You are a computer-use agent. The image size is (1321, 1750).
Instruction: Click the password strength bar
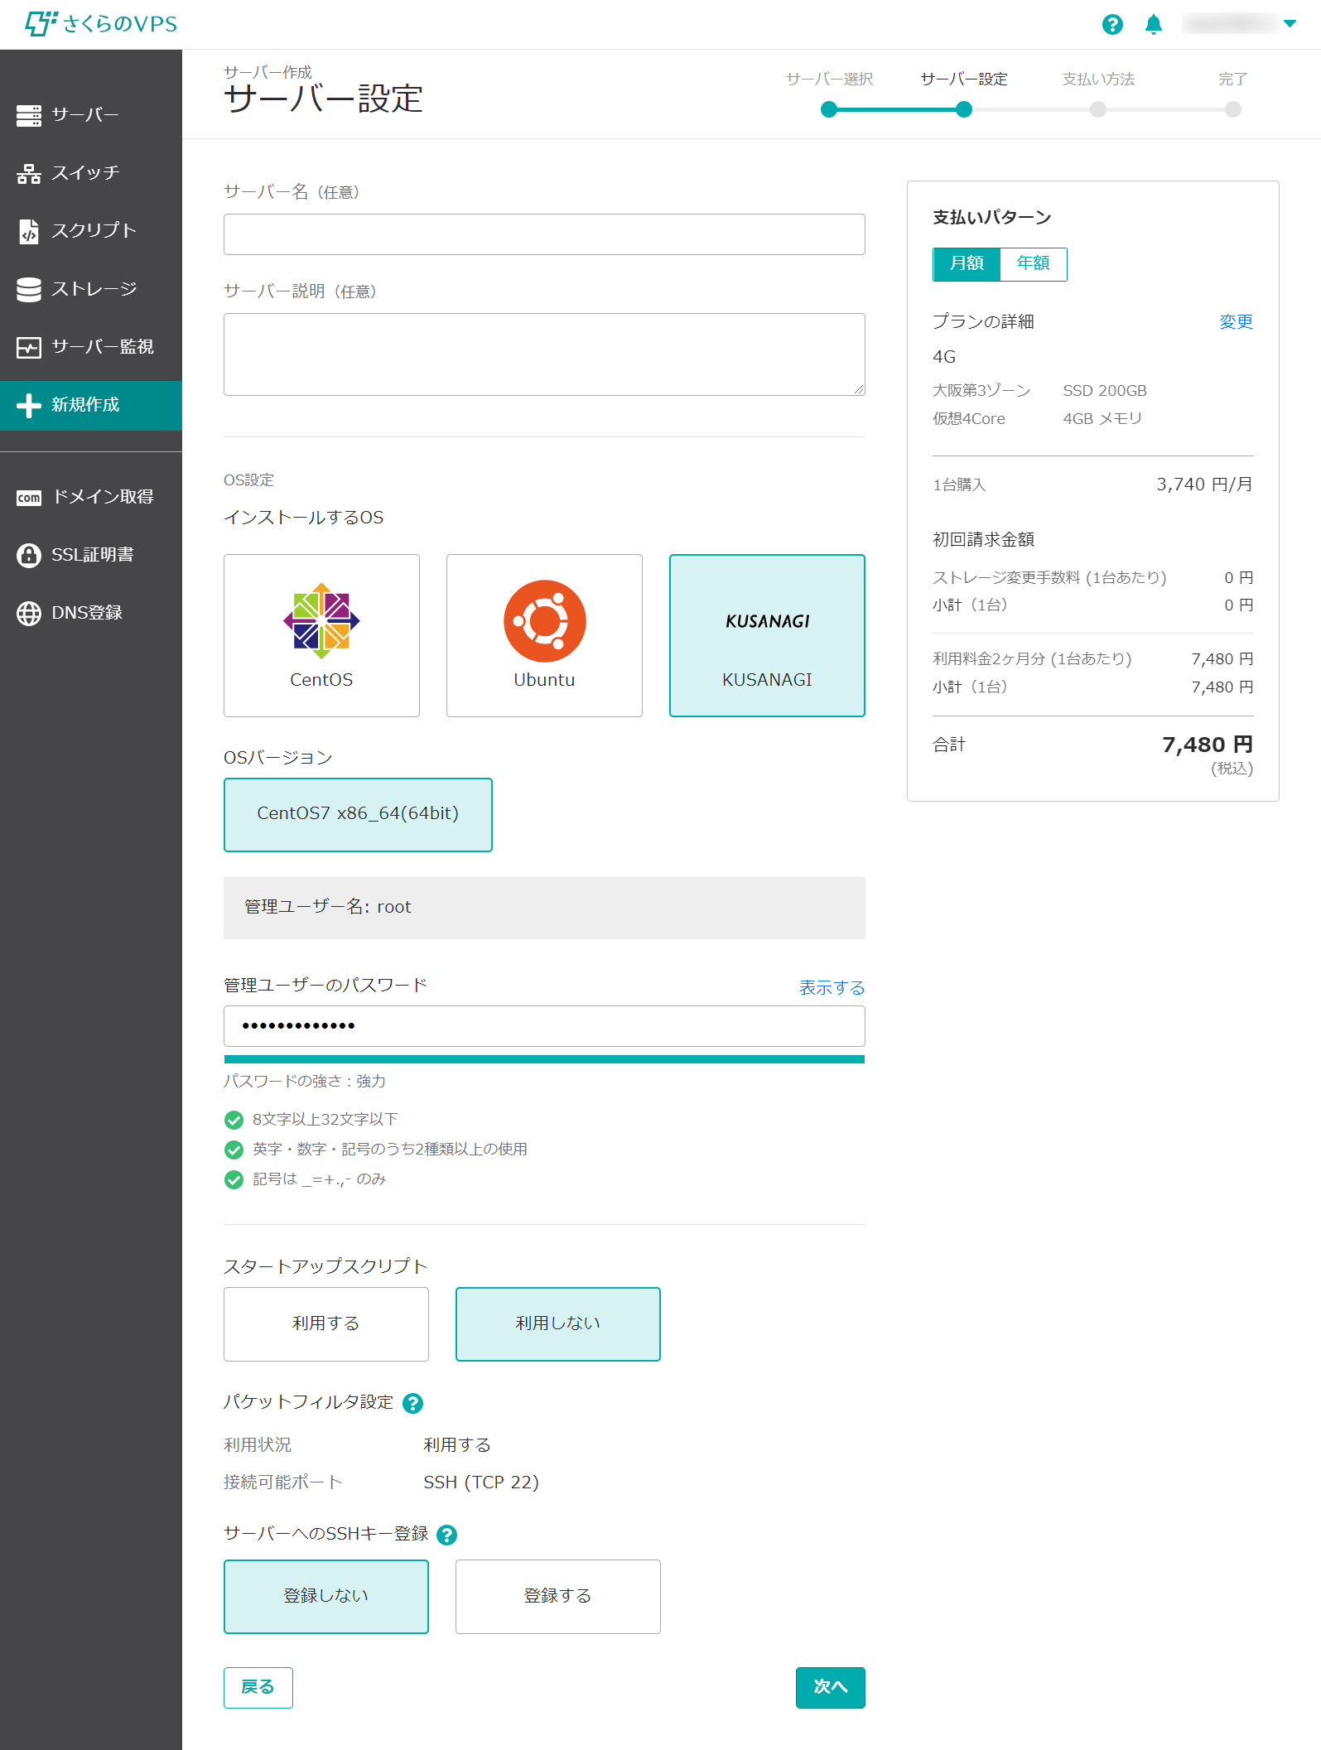tap(544, 1059)
